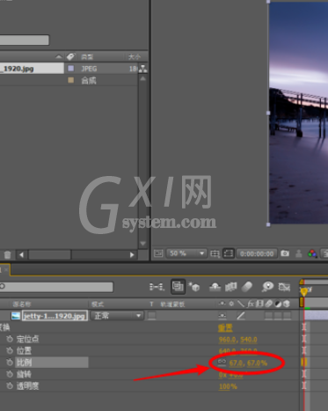
Task: Click the jetty-1...1920.jpg layer name field
Action: 55,316
